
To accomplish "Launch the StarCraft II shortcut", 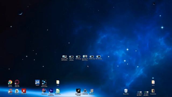I will click(92, 91).
